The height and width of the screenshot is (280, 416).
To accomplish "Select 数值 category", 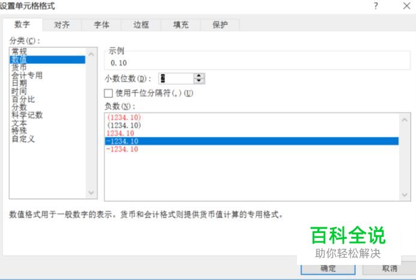I will [x=47, y=59].
